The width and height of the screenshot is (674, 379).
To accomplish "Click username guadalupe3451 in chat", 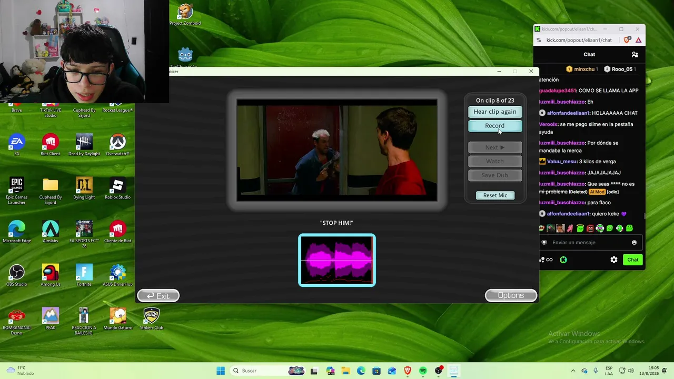I will tap(557, 91).
